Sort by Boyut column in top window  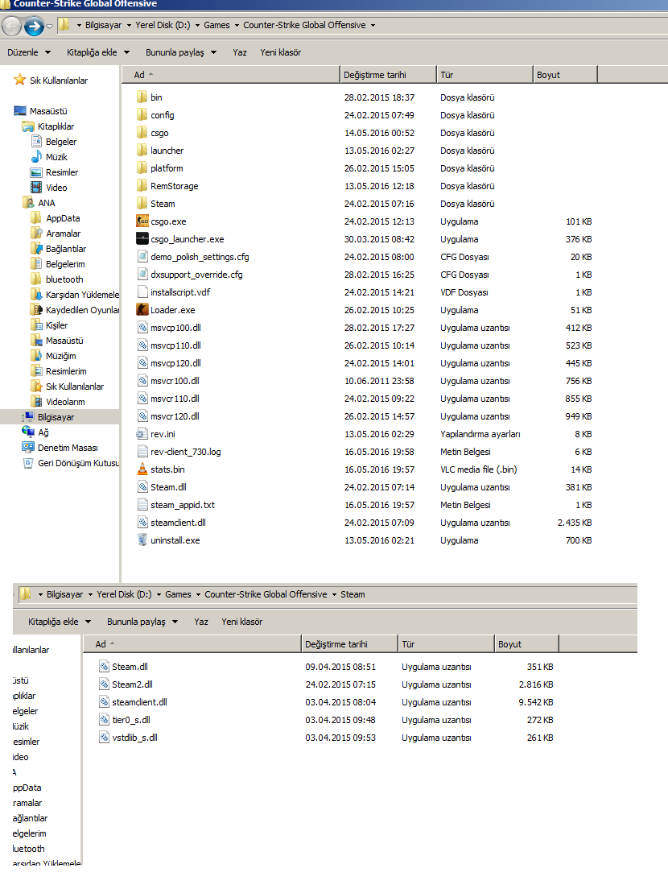(x=566, y=75)
